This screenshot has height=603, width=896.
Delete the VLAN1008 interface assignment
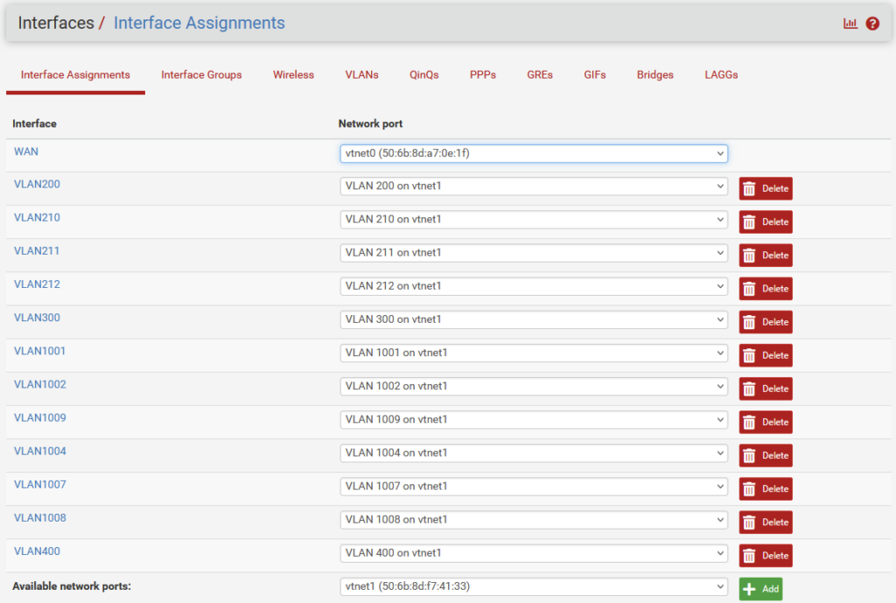point(766,522)
